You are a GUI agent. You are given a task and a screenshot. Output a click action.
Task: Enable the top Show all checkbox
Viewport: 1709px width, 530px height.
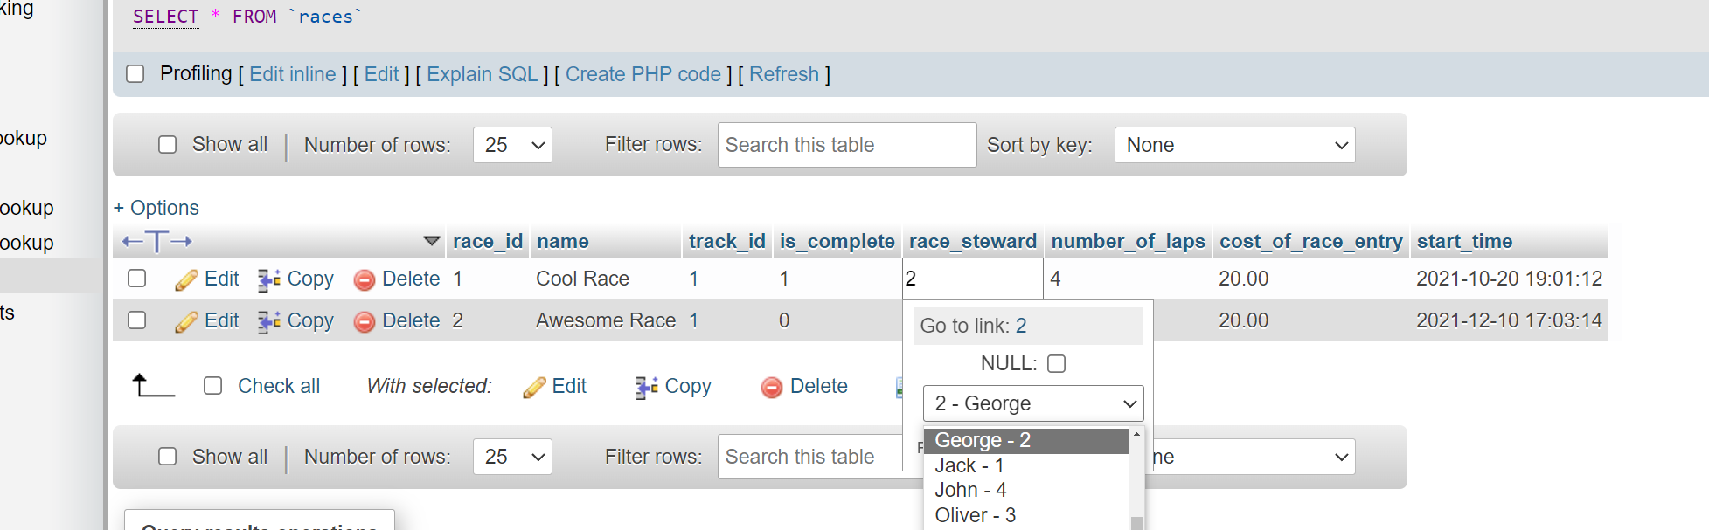pyautogui.click(x=168, y=144)
